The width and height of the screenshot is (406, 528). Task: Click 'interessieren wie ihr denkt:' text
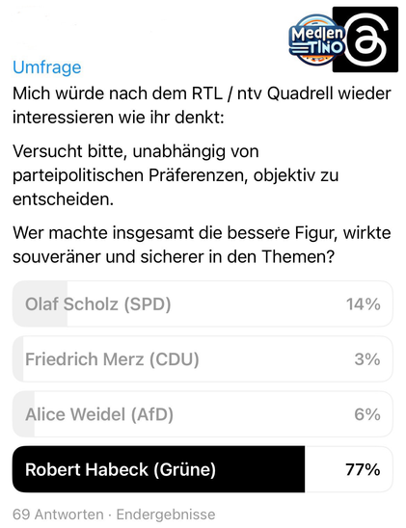119,118
